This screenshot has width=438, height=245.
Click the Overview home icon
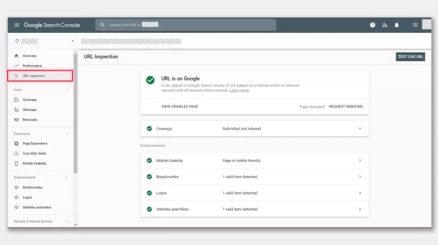pos(16,56)
